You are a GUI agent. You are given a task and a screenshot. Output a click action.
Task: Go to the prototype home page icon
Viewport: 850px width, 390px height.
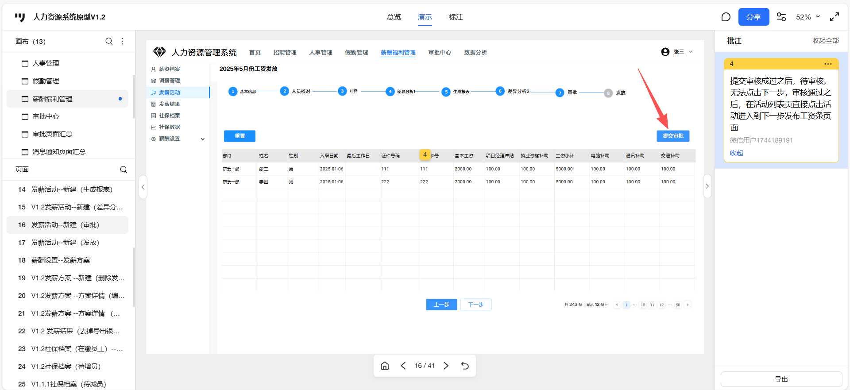tap(385, 366)
